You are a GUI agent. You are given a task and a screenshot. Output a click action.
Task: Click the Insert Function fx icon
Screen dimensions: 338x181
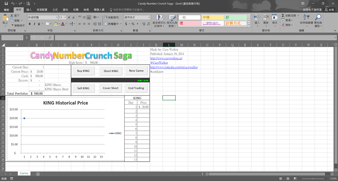click(x=50, y=38)
